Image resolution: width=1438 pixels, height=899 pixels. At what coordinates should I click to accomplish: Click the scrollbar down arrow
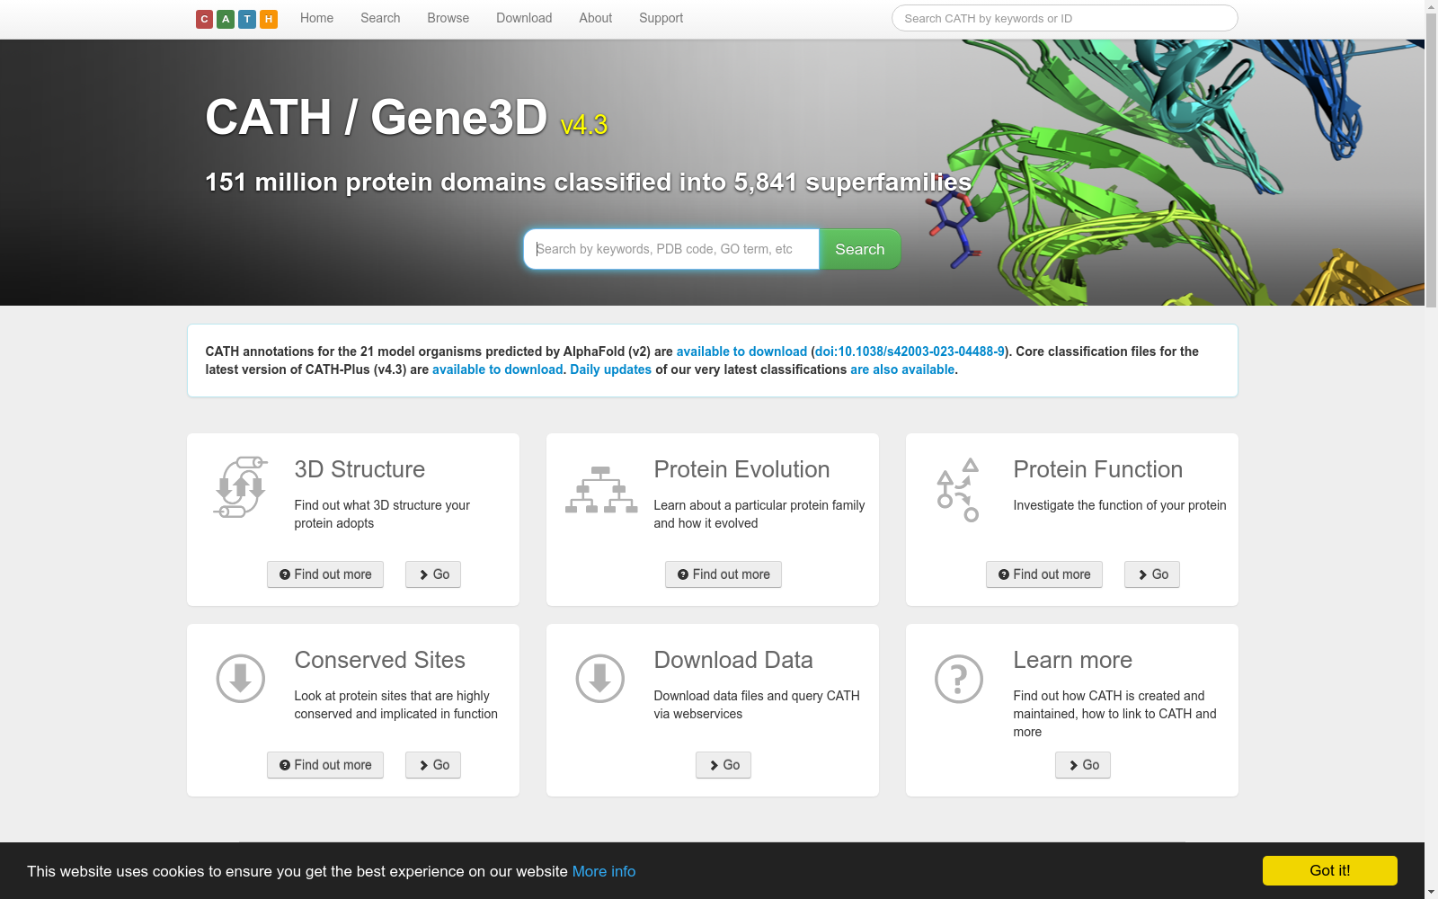pos(1431,892)
